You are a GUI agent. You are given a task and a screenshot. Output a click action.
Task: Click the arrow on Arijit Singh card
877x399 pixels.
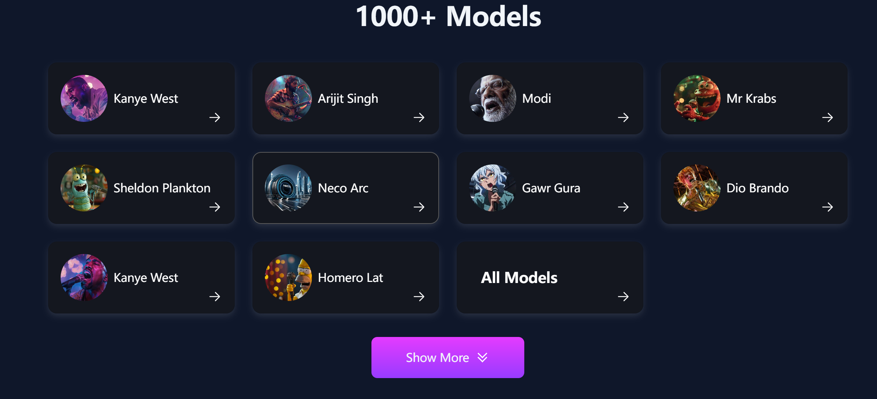click(x=419, y=117)
